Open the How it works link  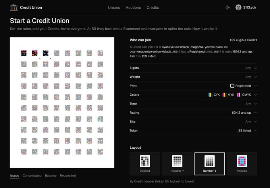pyautogui.click(x=205, y=29)
